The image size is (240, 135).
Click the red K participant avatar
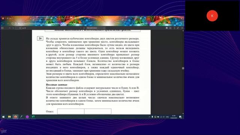pyautogui.click(x=212, y=16)
